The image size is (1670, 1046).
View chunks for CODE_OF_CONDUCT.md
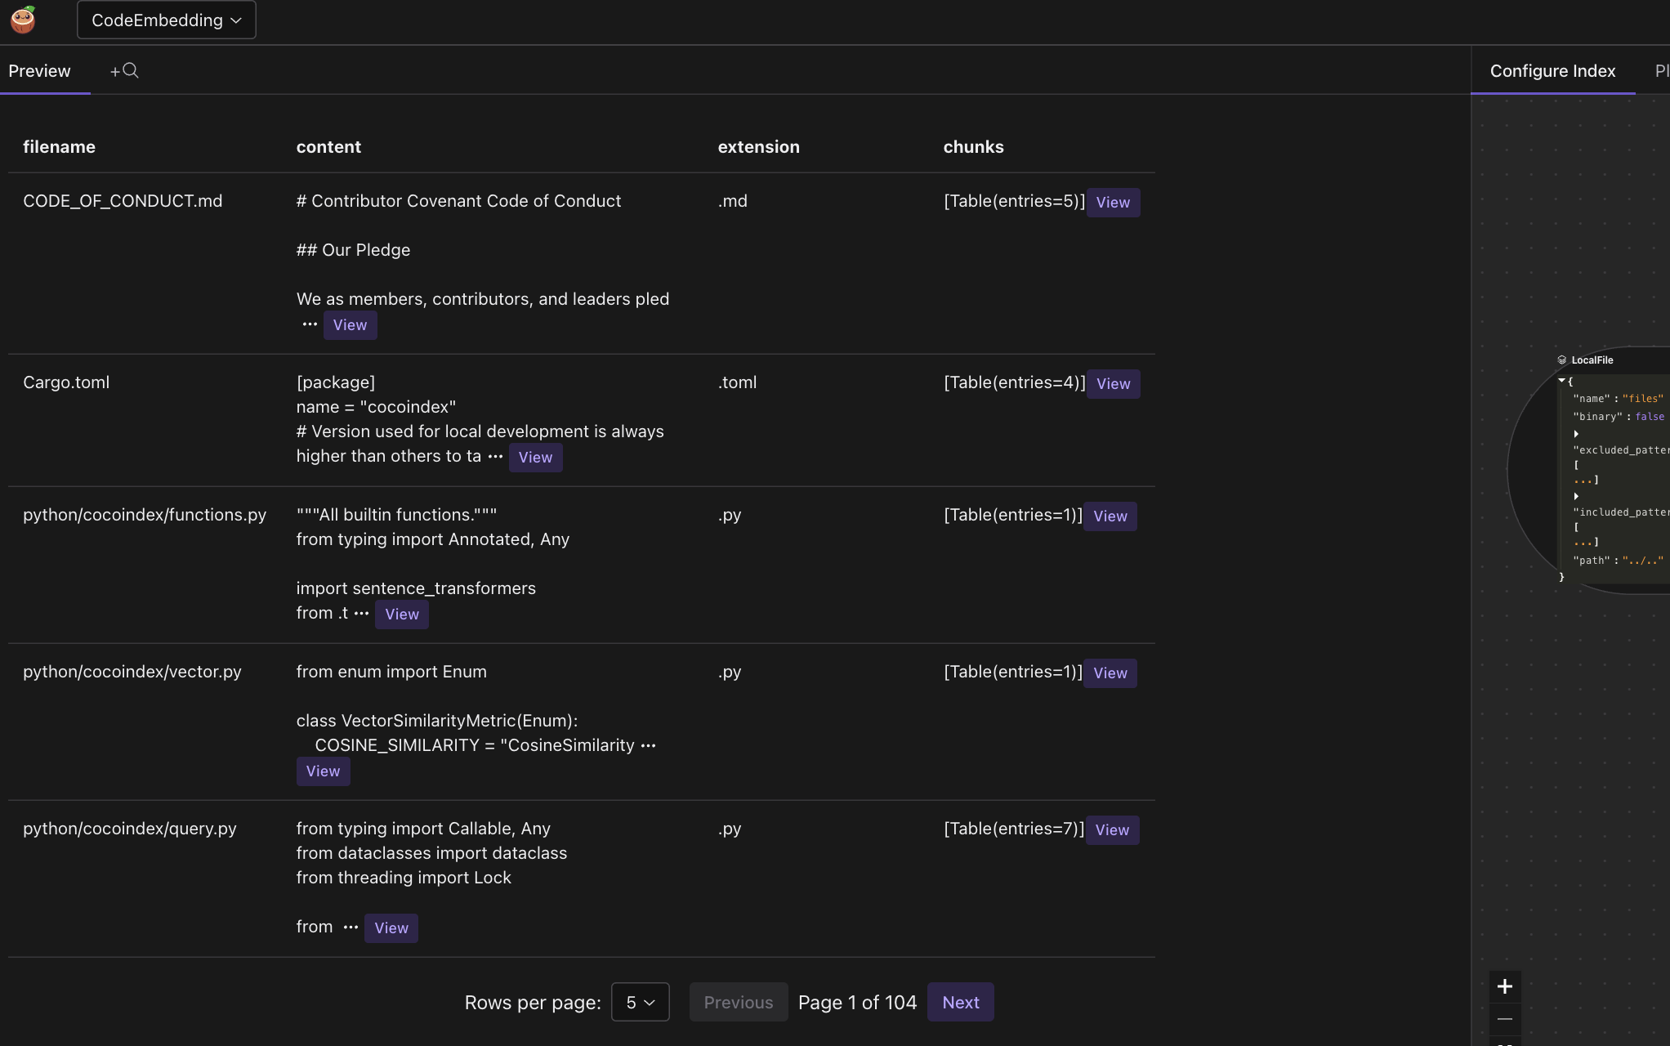click(1111, 201)
